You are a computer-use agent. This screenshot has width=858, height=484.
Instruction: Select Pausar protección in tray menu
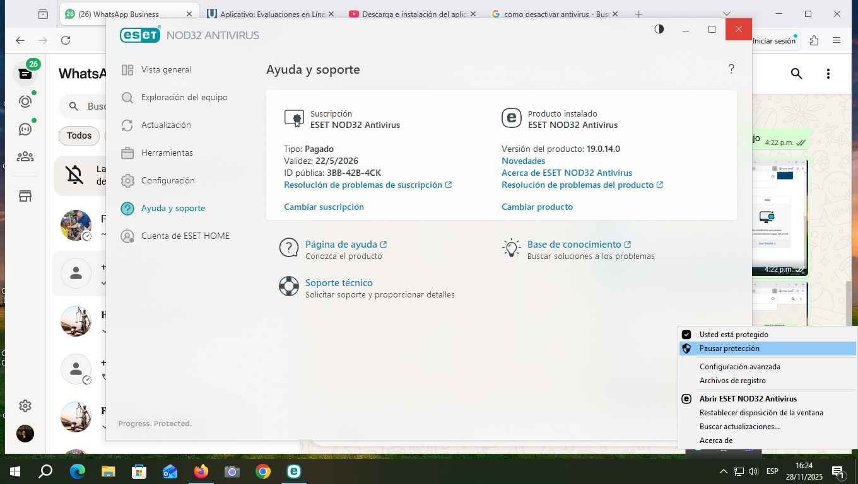pos(729,349)
